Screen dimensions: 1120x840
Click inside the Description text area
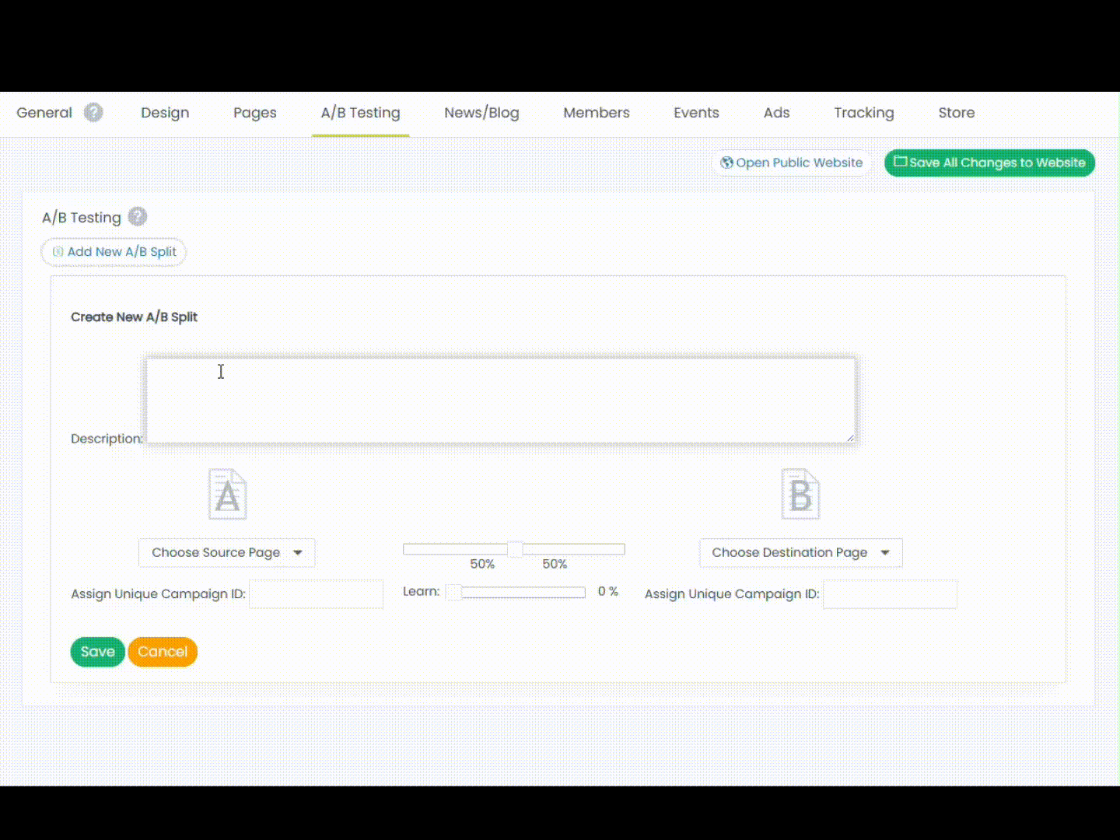click(501, 401)
